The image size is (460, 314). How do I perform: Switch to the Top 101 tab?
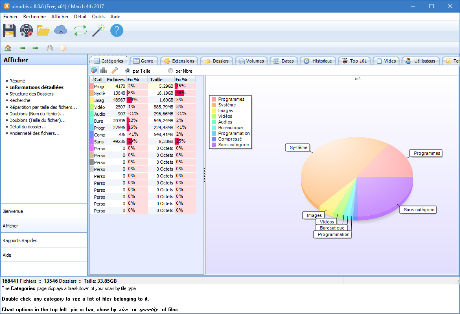pos(355,61)
